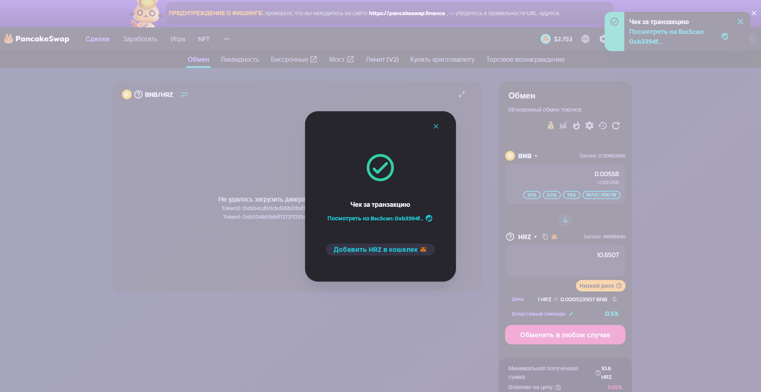This screenshot has height=392, width=761.
Task: Click the HRZ amount input field
Action: pos(565,255)
